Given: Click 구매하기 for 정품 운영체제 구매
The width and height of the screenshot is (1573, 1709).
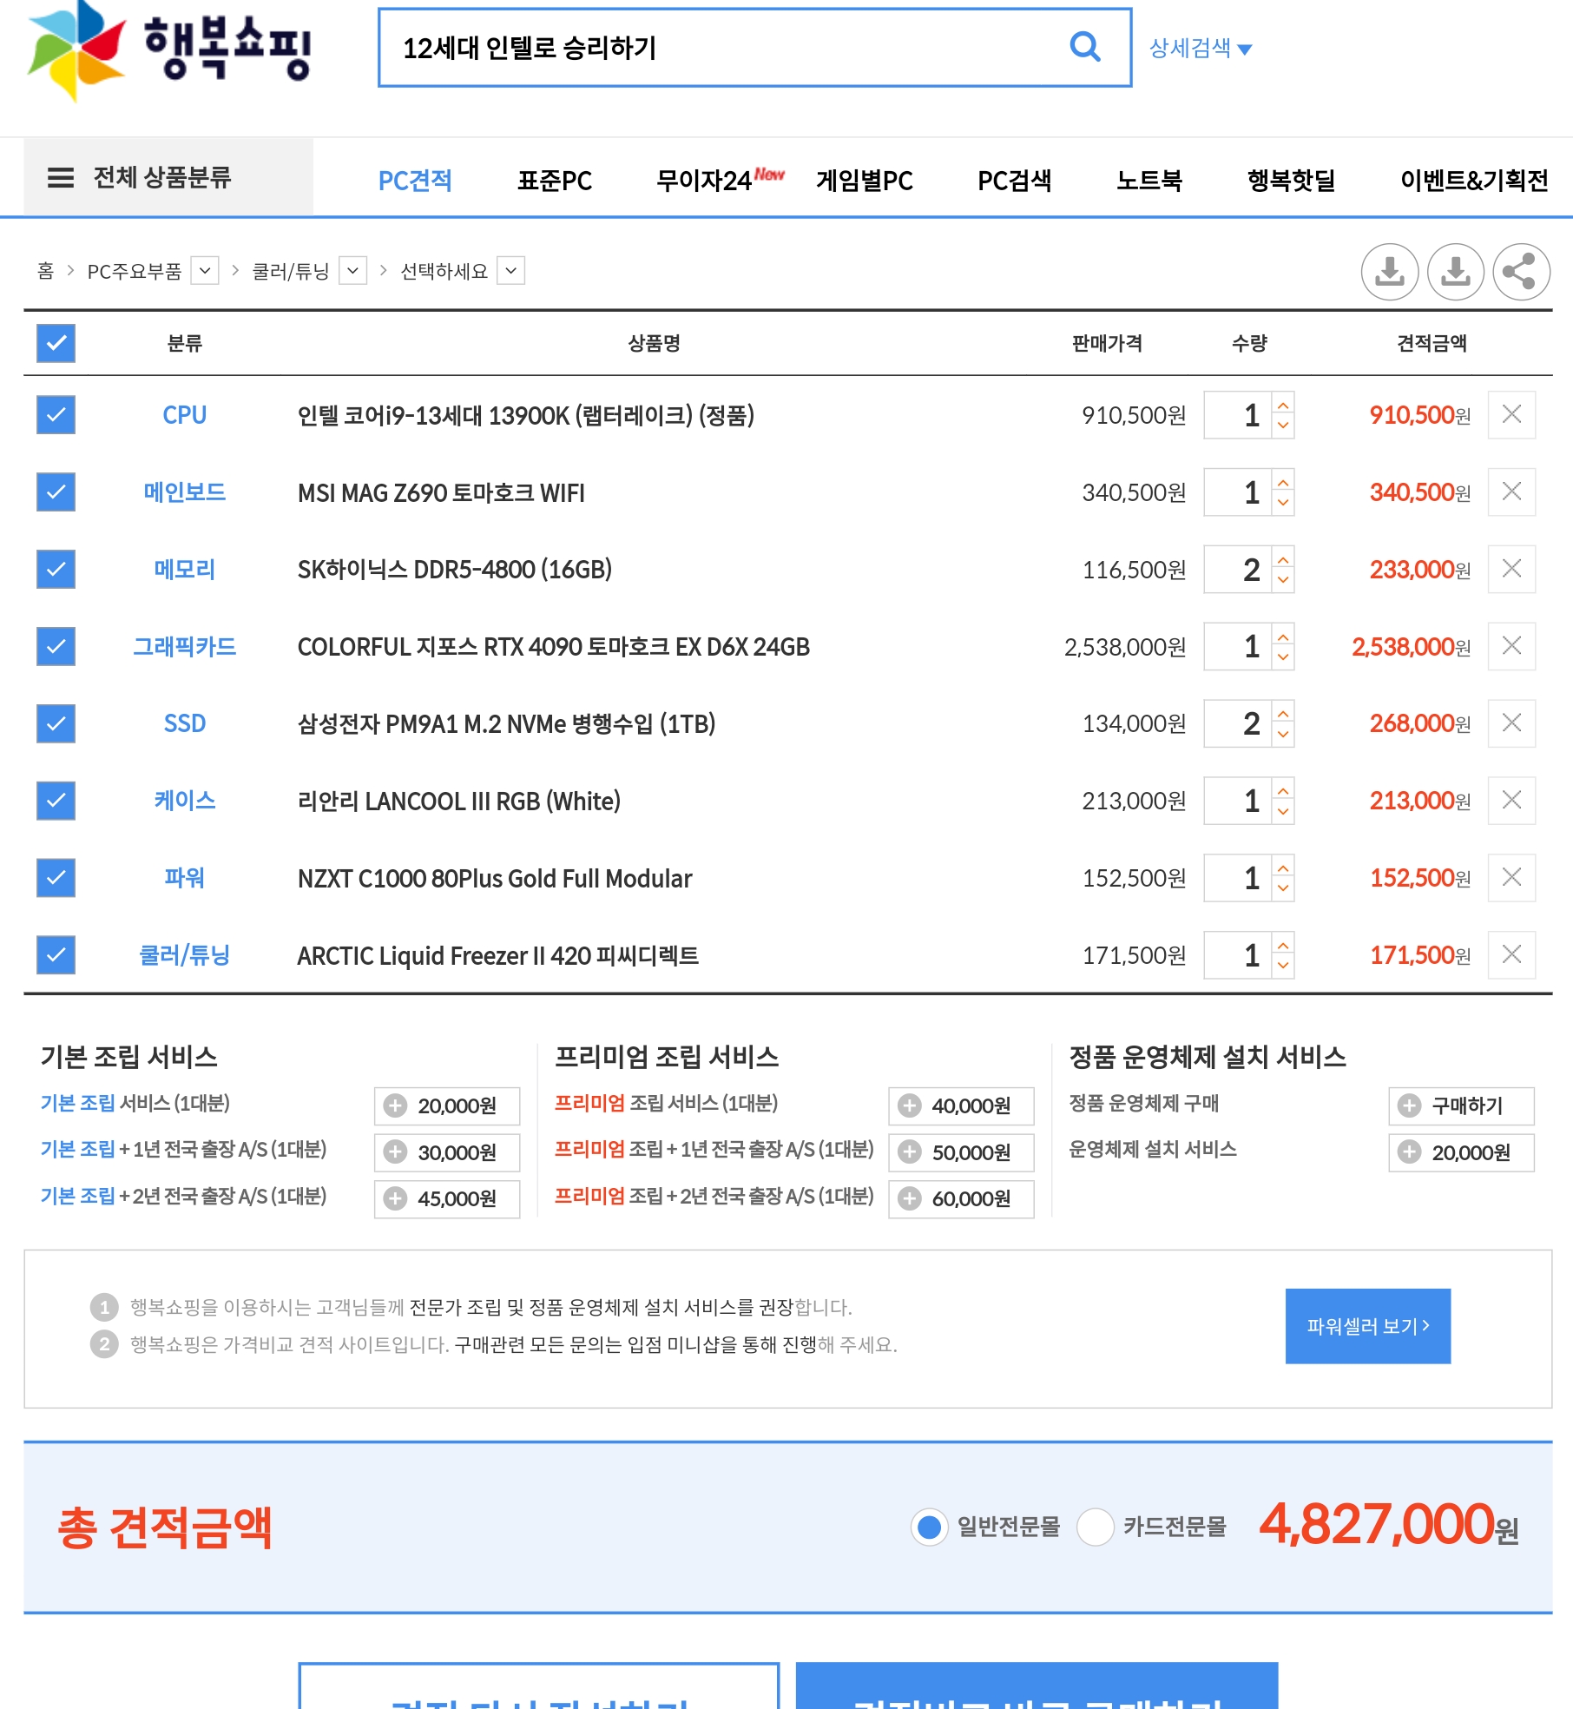Looking at the screenshot, I should (1461, 1105).
